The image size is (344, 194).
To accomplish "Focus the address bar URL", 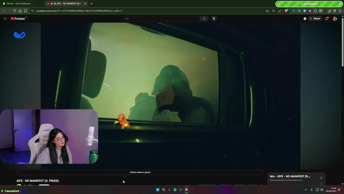I will point(79,11).
